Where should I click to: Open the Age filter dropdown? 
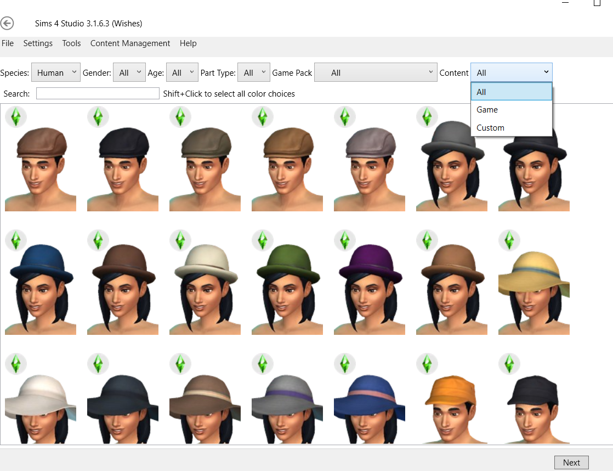pyautogui.click(x=182, y=72)
